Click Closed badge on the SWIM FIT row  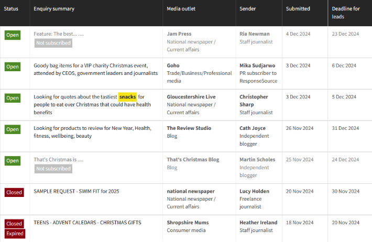[x=14, y=192]
